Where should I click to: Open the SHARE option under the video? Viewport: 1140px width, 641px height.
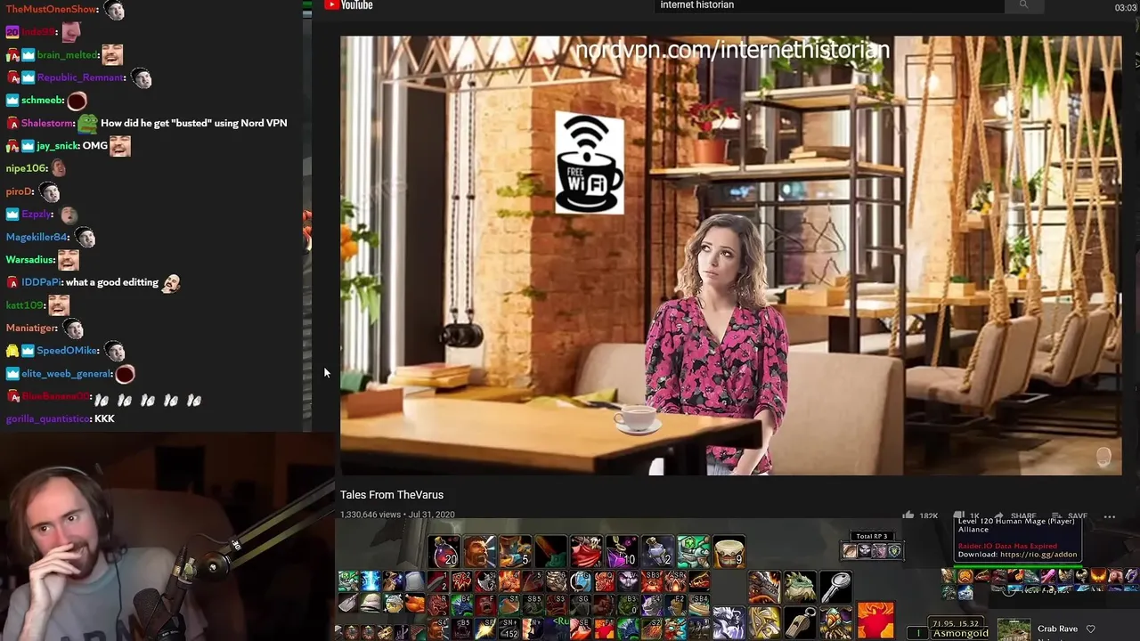[1014, 515]
